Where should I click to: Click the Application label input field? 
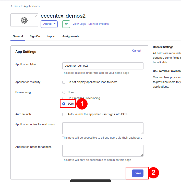click(x=103, y=66)
